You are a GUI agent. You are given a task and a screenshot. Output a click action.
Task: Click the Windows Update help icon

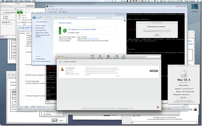124,21
